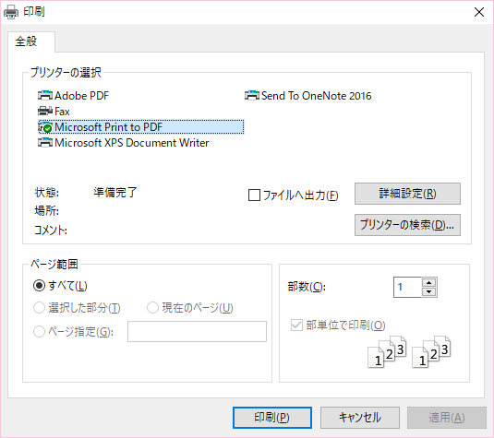The height and width of the screenshot is (438, 494).
Task: Click the page range input field
Action: point(197,331)
